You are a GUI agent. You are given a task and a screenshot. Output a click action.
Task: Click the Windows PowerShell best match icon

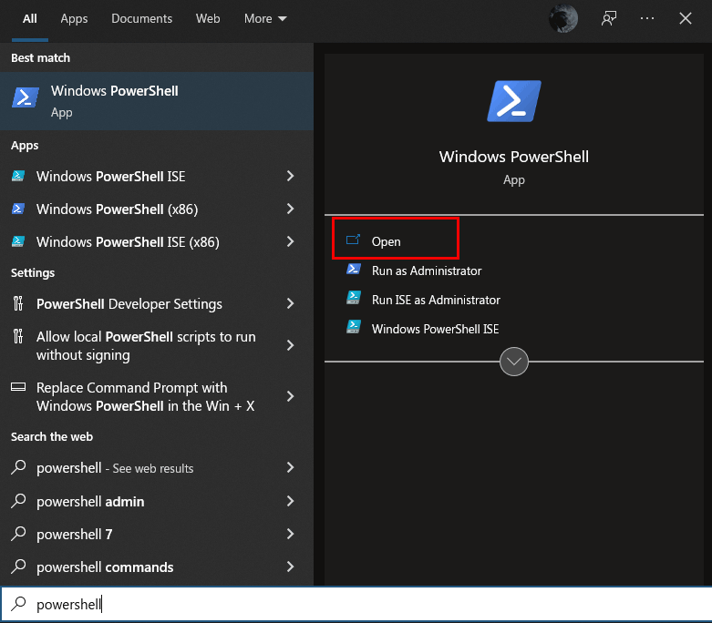[x=25, y=97]
